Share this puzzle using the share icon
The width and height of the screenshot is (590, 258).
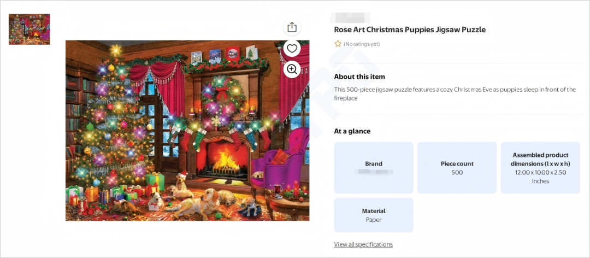tap(292, 27)
